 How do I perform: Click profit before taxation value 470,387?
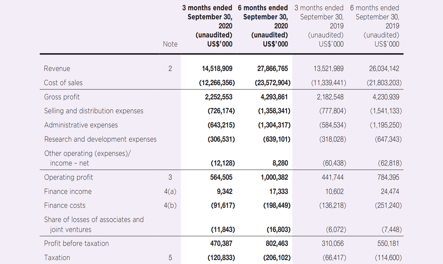point(221,243)
